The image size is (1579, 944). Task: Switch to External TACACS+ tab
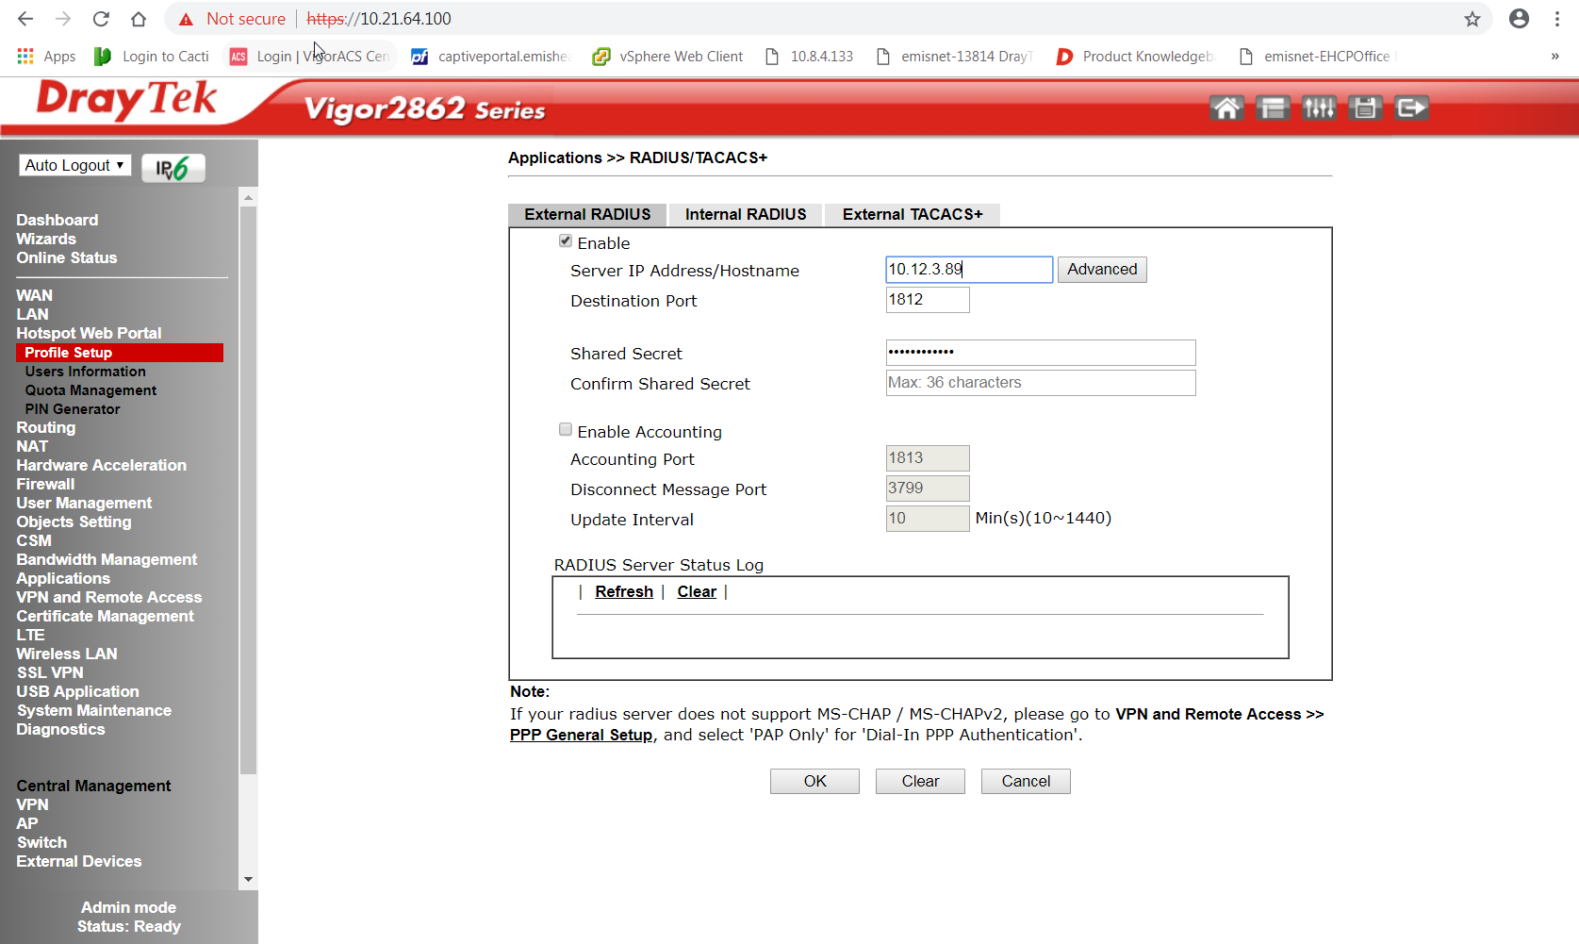[x=913, y=215]
